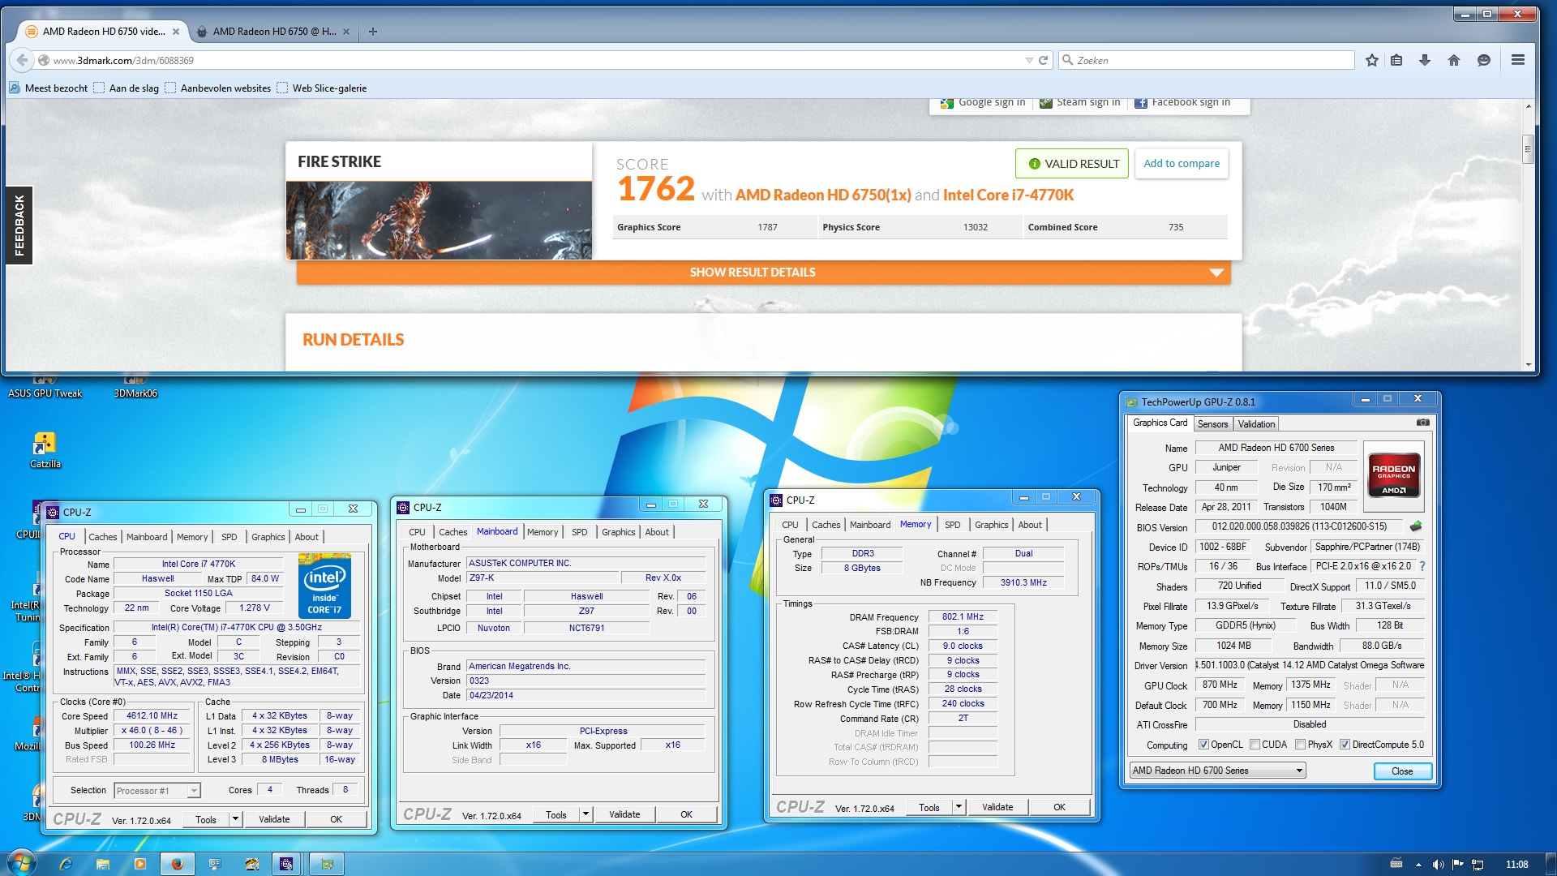The image size is (1557, 876).
Task: Open SPD tab in the Mainboard window
Action: tap(580, 532)
